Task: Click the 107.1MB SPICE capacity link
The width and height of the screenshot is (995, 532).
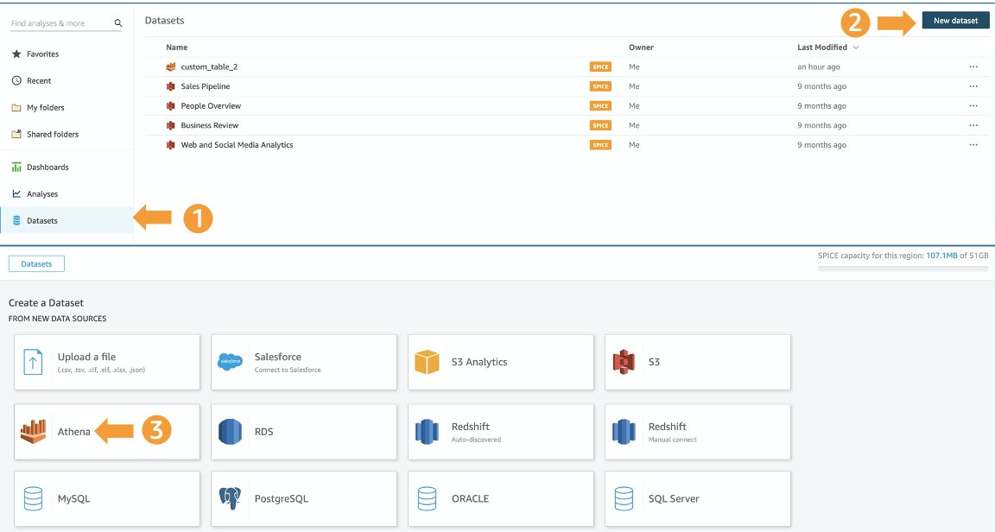Action: 941,256
